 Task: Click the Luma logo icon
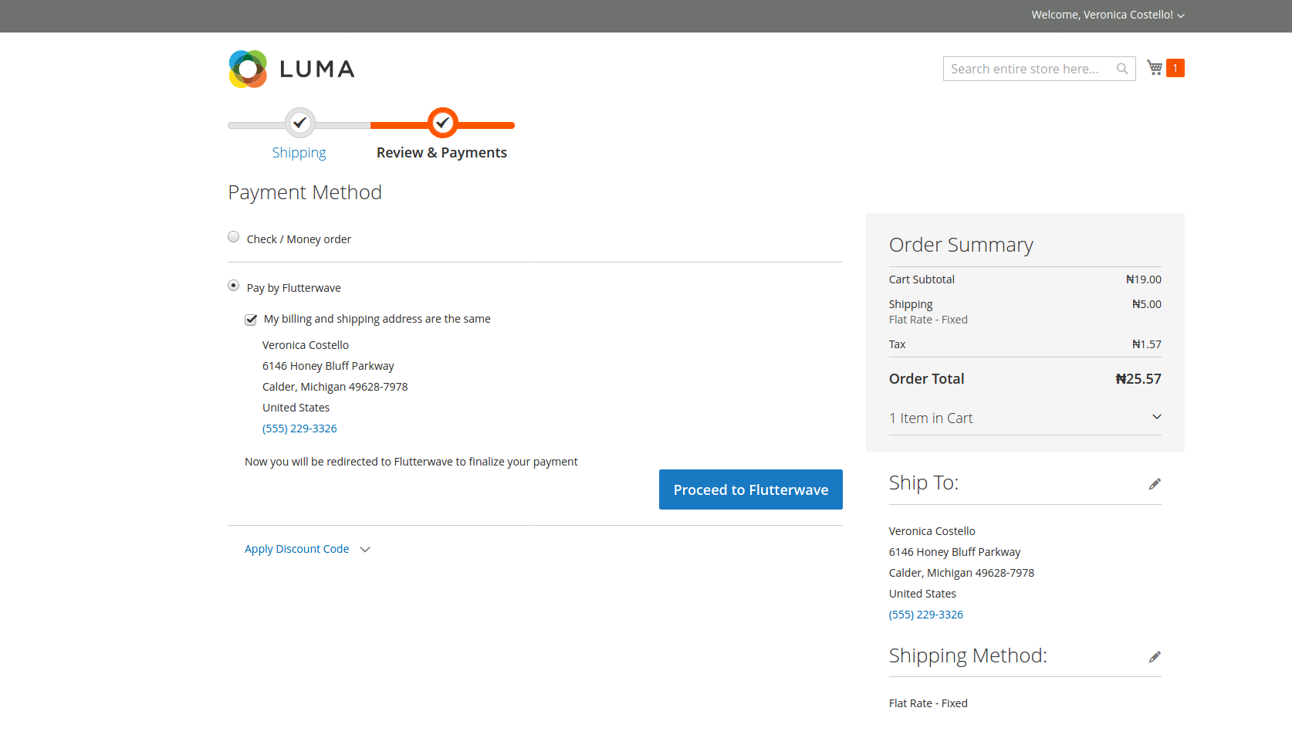pyautogui.click(x=248, y=69)
